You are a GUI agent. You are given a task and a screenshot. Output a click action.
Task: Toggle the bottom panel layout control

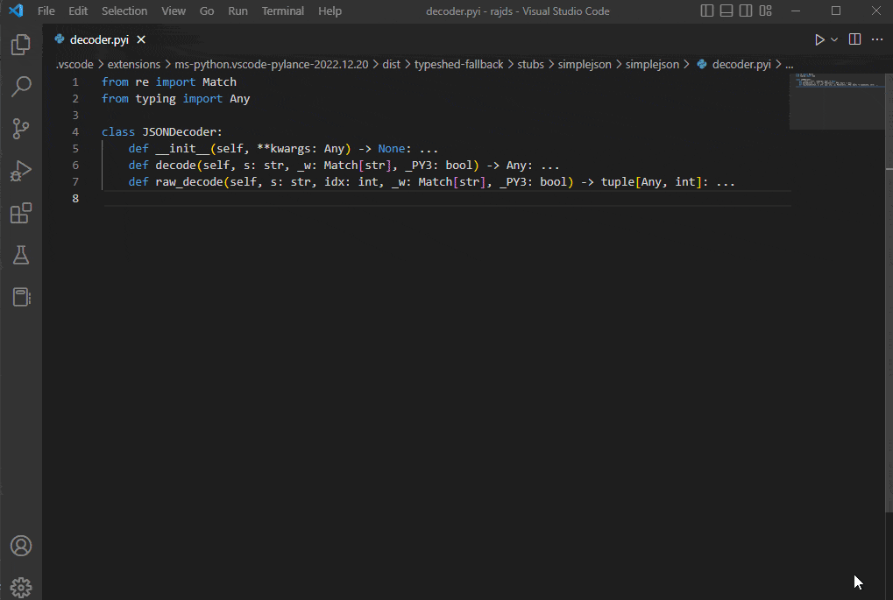[727, 11]
